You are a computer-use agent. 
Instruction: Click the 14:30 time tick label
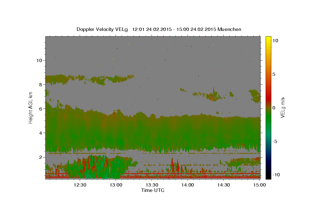pos(223,185)
